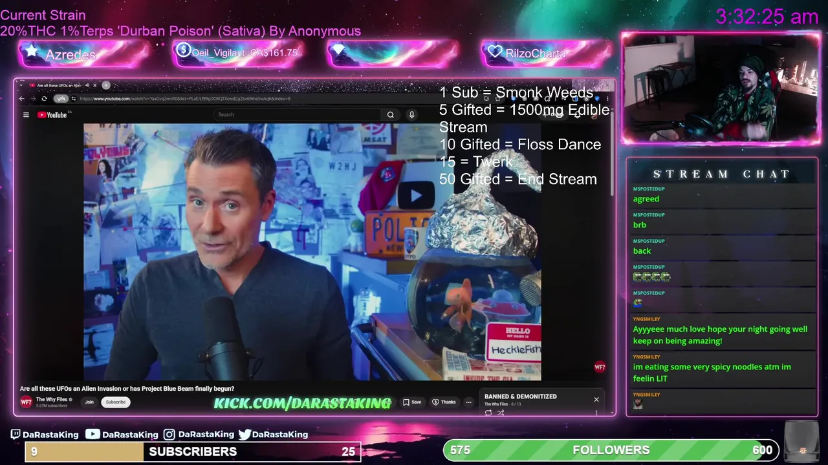Click the 3:32:25 am clock
This screenshot has height=465, width=828.
(x=767, y=17)
